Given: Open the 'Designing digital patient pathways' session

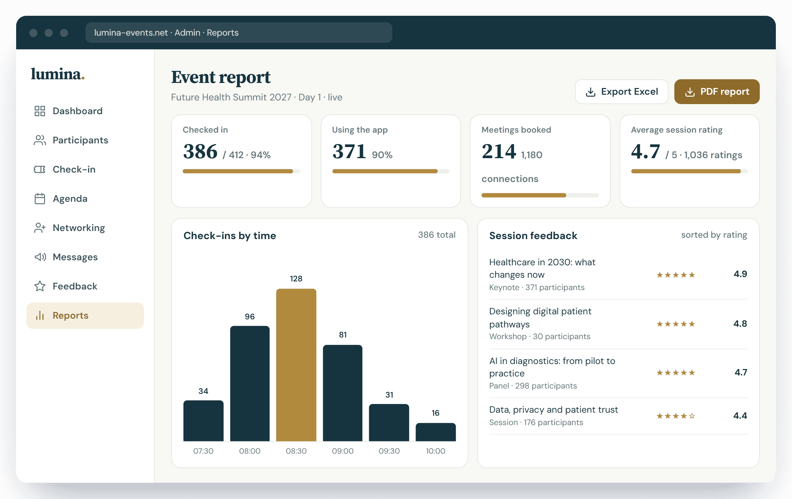Looking at the screenshot, I should [618, 324].
